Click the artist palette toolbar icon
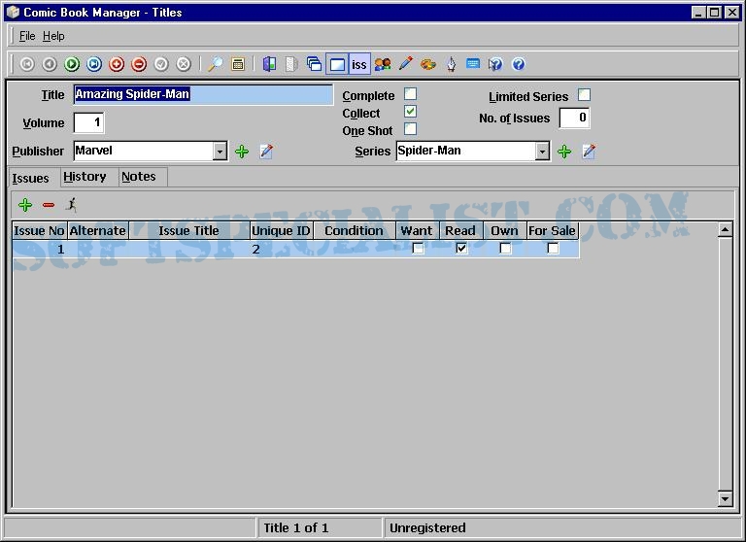This screenshot has width=746, height=542. click(x=427, y=64)
